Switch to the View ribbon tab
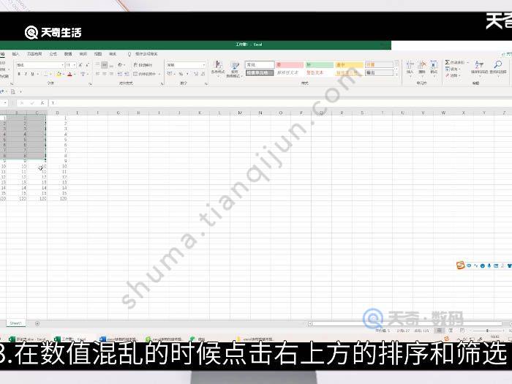Screen dimensions: 512x384 tap(98, 54)
